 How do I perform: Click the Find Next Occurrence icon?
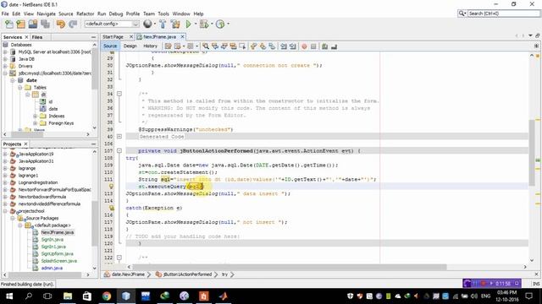pyautogui.click(x=224, y=46)
